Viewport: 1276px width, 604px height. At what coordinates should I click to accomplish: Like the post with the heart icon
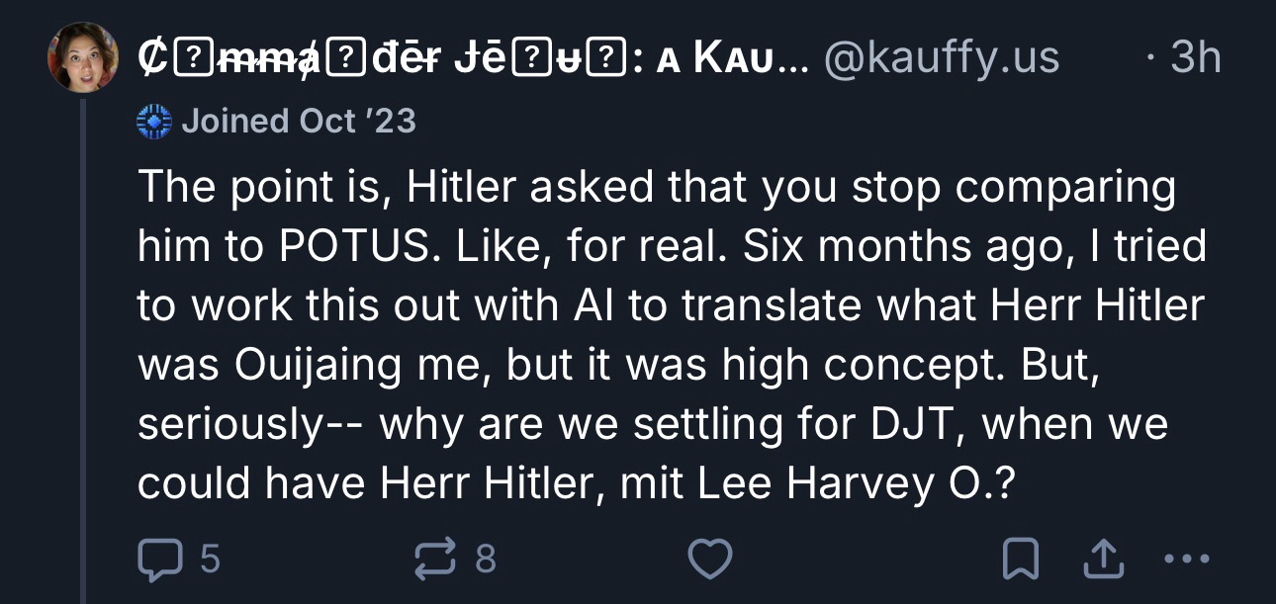[709, 561]
